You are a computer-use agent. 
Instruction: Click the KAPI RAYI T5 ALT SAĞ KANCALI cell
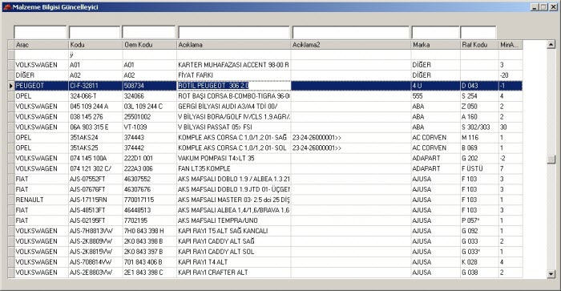coord(234,231)
